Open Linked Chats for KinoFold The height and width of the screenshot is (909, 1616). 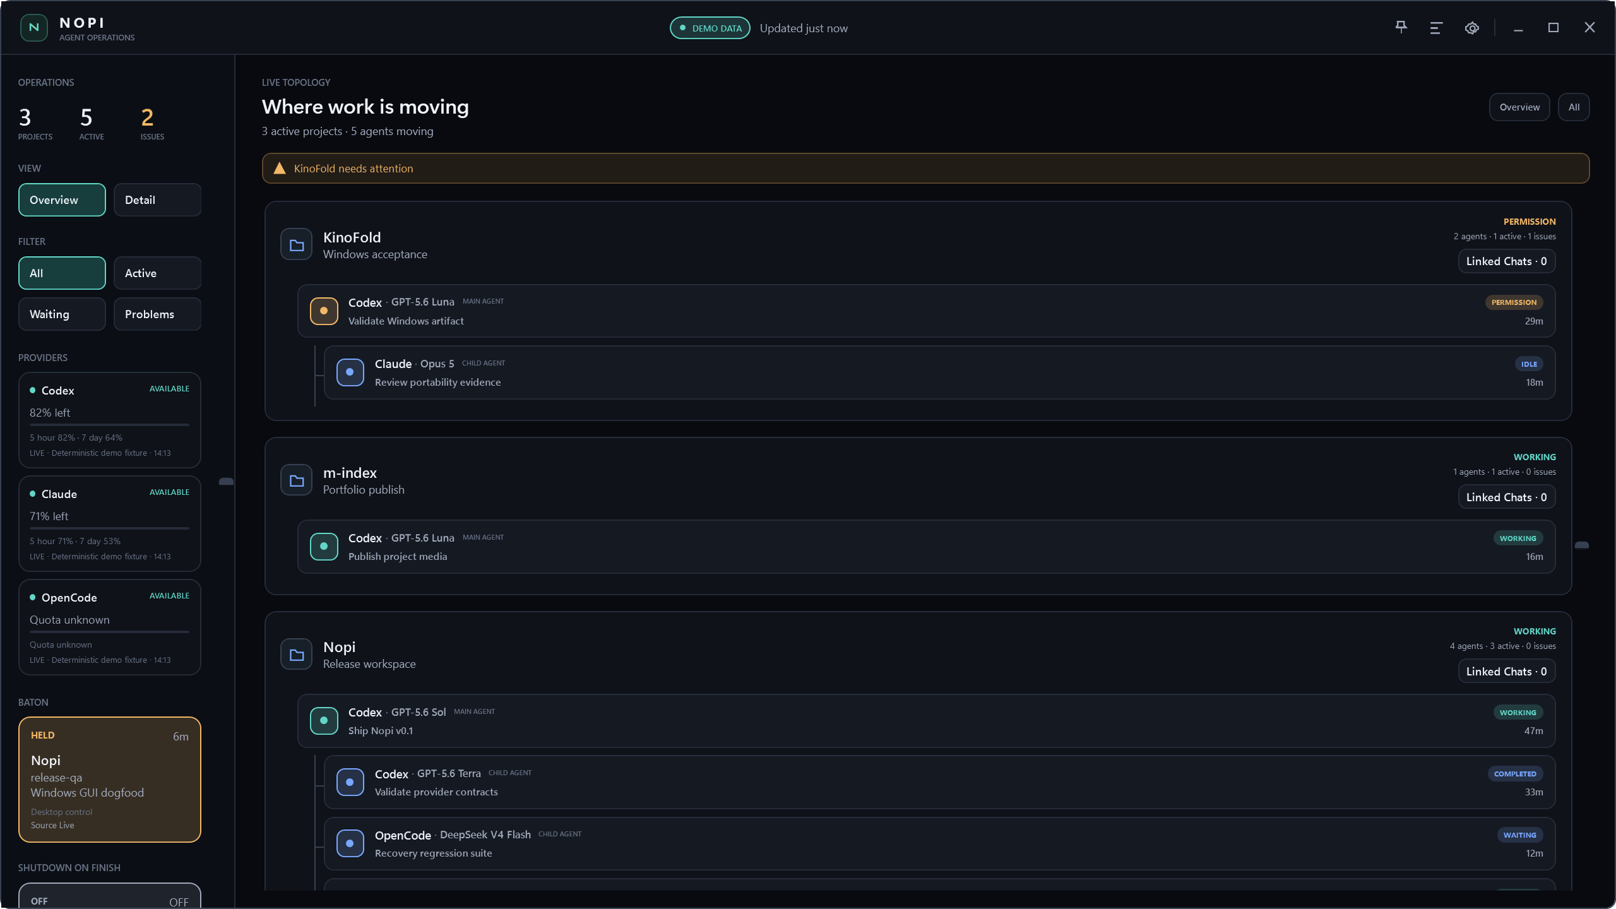(1506, 261)
